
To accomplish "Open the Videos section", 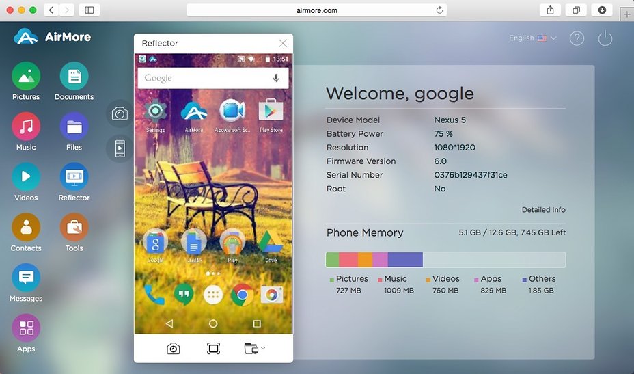I will tap(26, 182).
